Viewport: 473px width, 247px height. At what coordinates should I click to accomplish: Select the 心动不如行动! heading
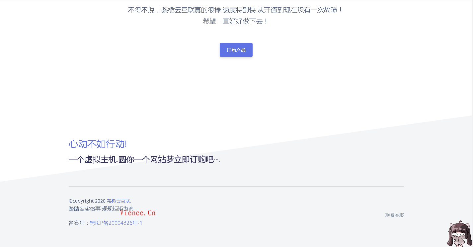(97, 144)
